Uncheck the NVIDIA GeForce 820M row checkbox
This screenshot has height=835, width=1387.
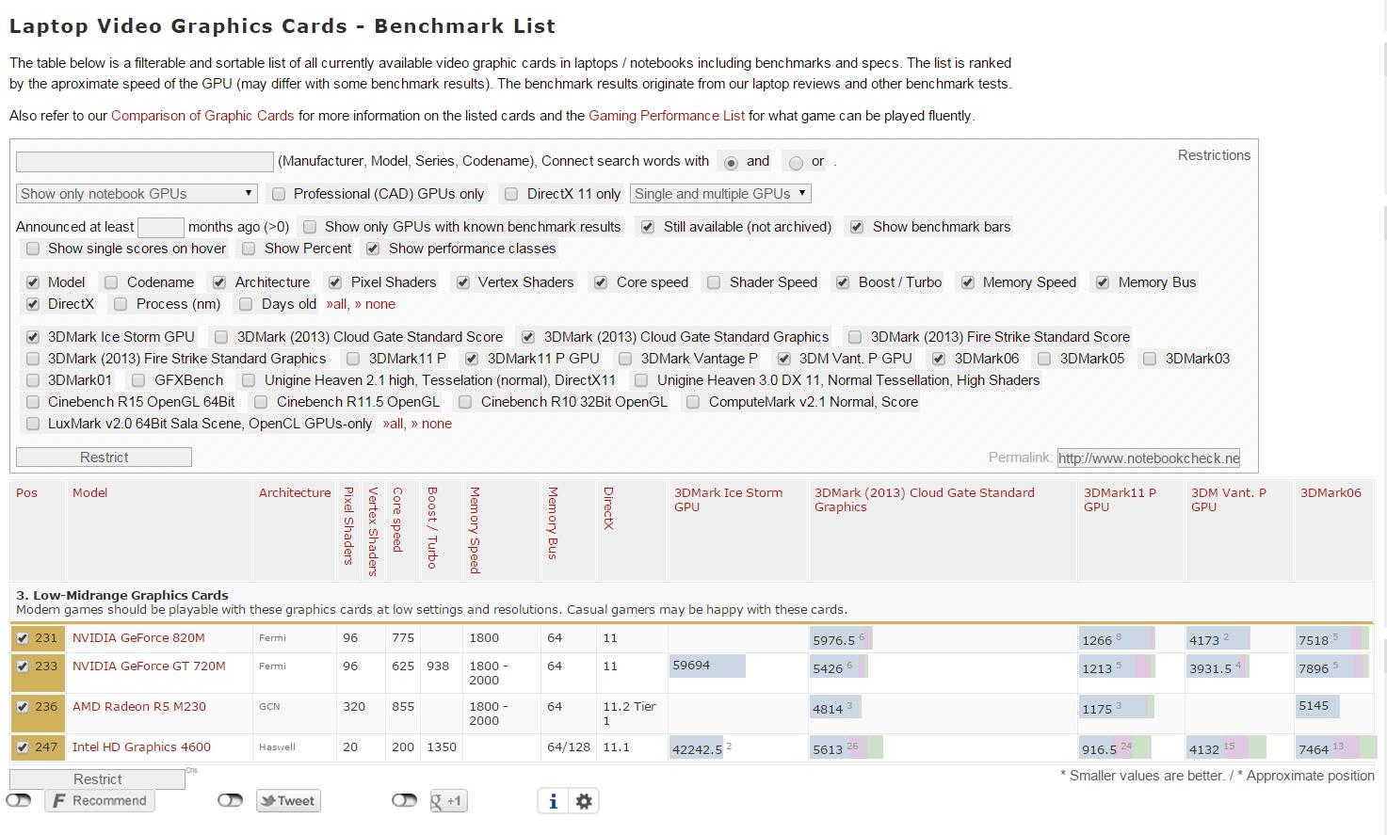tap(23, 638)
